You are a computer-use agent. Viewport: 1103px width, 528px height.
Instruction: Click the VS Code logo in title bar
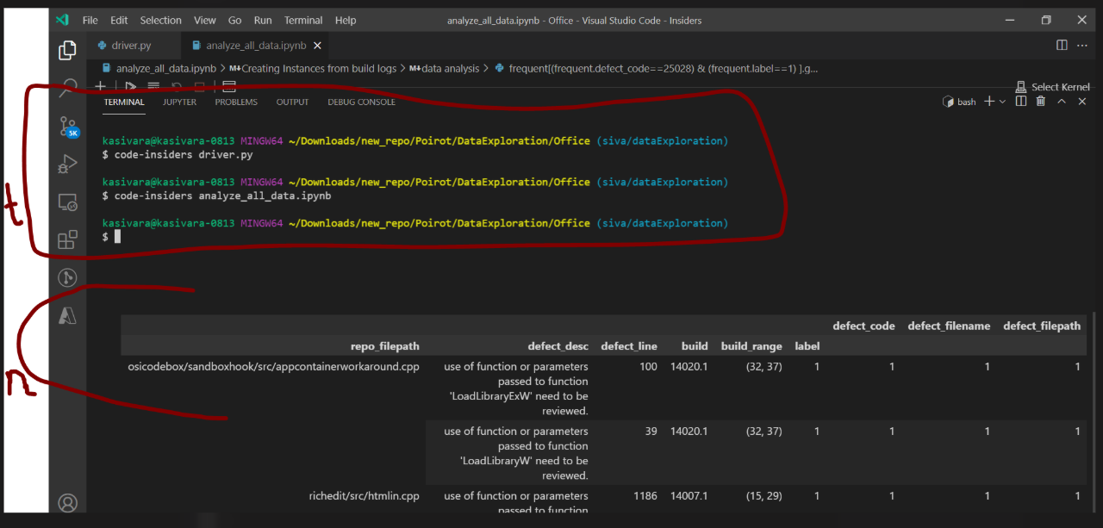tap(61, 20)
